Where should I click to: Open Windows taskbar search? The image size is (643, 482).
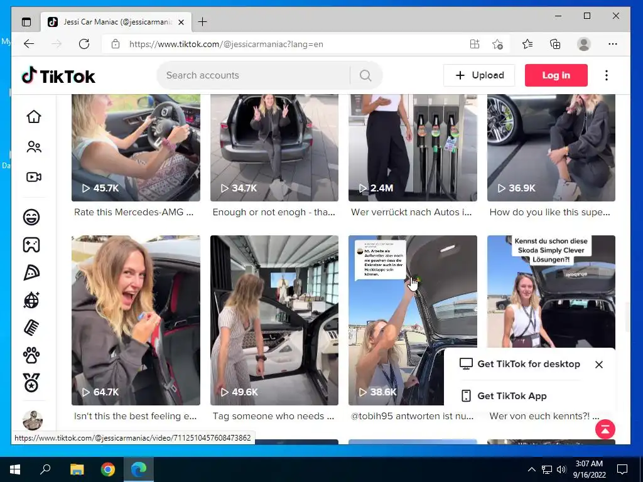coord(45,469)
